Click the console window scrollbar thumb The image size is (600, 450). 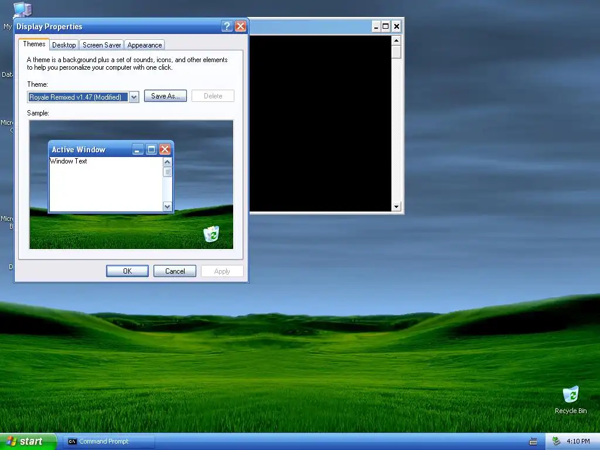[x=397, y=52]
